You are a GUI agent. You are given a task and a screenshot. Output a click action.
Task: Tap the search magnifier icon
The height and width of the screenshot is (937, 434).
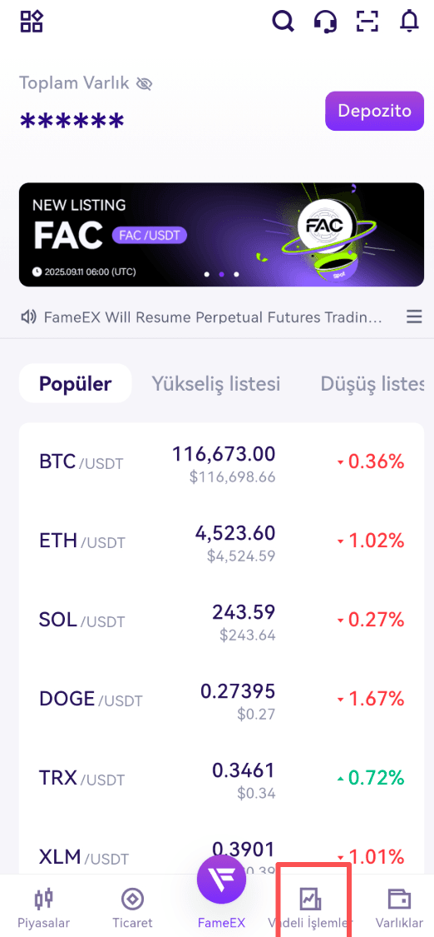click(x=284, y=22)
